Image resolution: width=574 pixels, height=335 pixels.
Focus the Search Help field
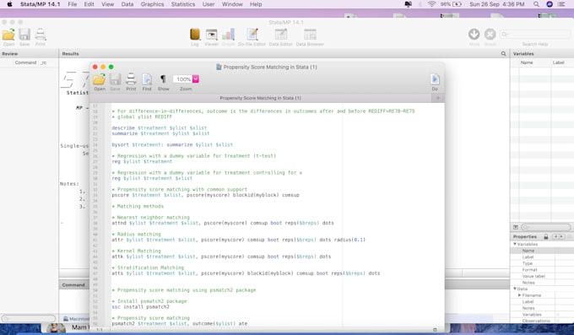[535, 35]
